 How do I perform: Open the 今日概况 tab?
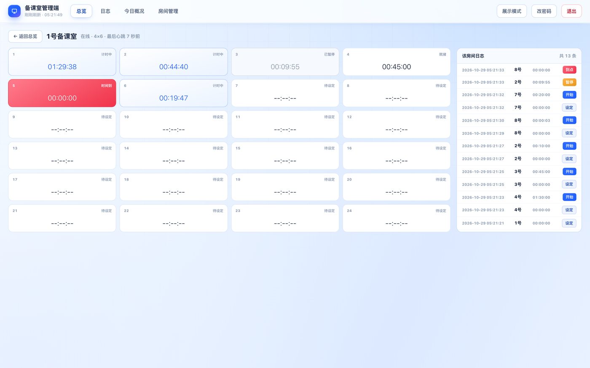[x=134, y=11]
